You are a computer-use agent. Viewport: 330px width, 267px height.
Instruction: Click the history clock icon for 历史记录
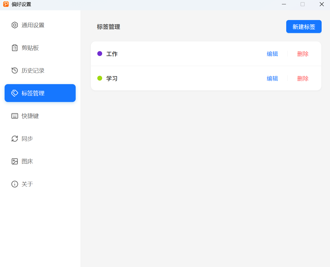(x=15, y=71)
